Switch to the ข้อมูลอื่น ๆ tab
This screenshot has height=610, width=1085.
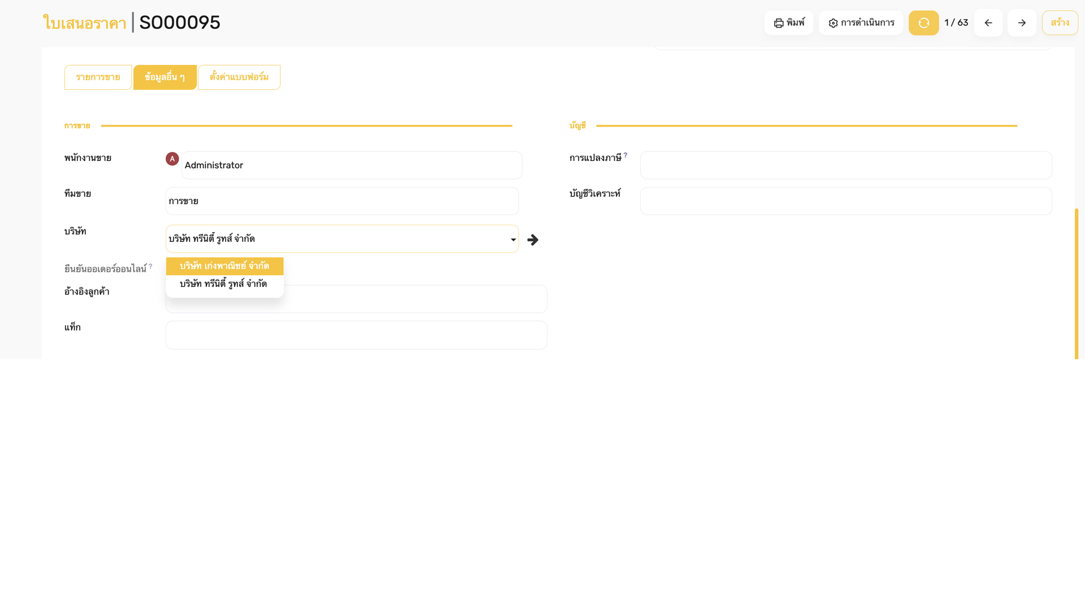tap(164, 77)
